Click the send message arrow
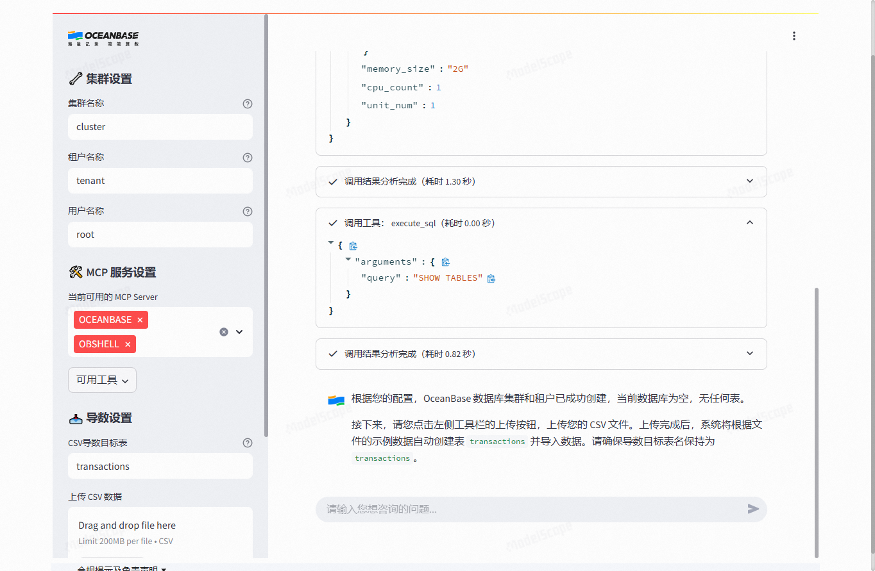The height and width of the screenshot is (571, 875). pos(753,509)
